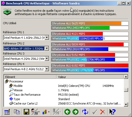132x117 pixels.
Task: Click the Whetstone 1184/2165 MFLOPS bar
Action: point(90,38)
